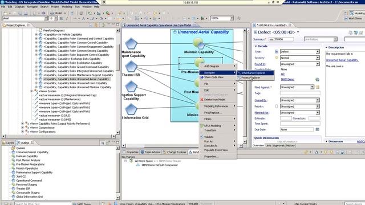Click the Summary text field

coord(281,39)
